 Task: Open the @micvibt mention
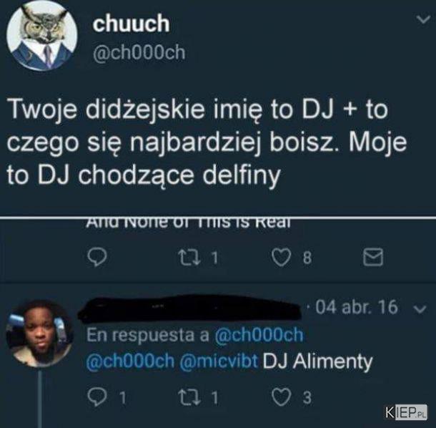click(x=219, y=361)
